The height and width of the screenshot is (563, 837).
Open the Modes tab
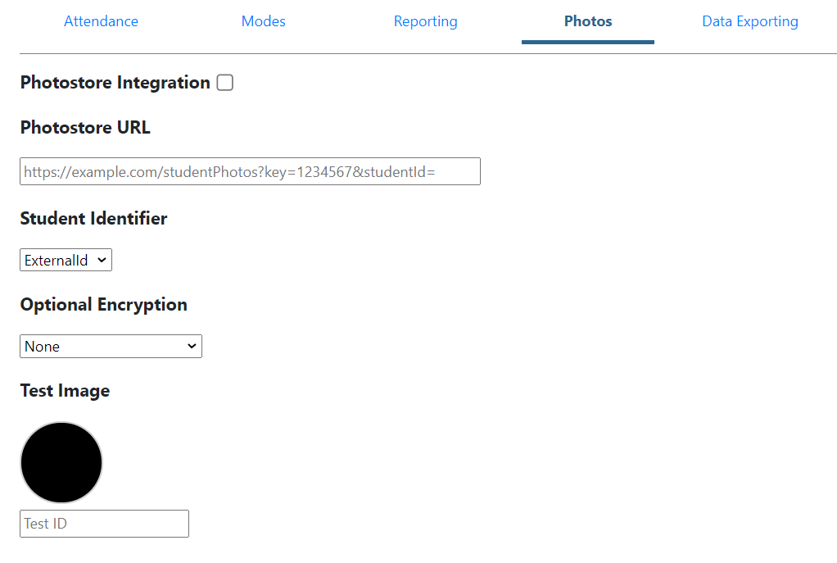(x=263, y=21)
